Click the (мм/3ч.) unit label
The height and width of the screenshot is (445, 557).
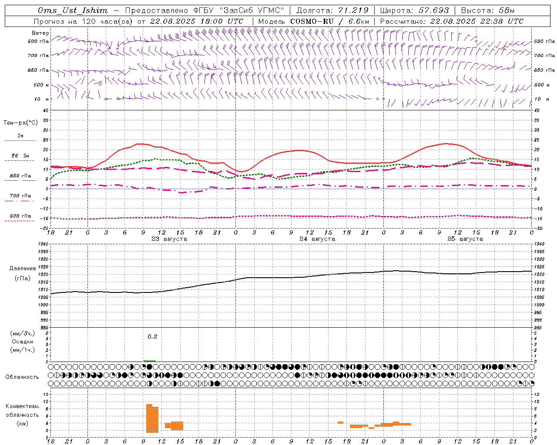[x=23, y=333]
